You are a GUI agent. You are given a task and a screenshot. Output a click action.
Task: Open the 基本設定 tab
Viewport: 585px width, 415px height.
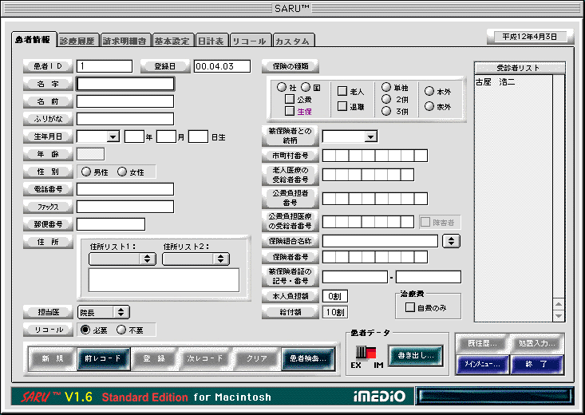pos(172,41)
